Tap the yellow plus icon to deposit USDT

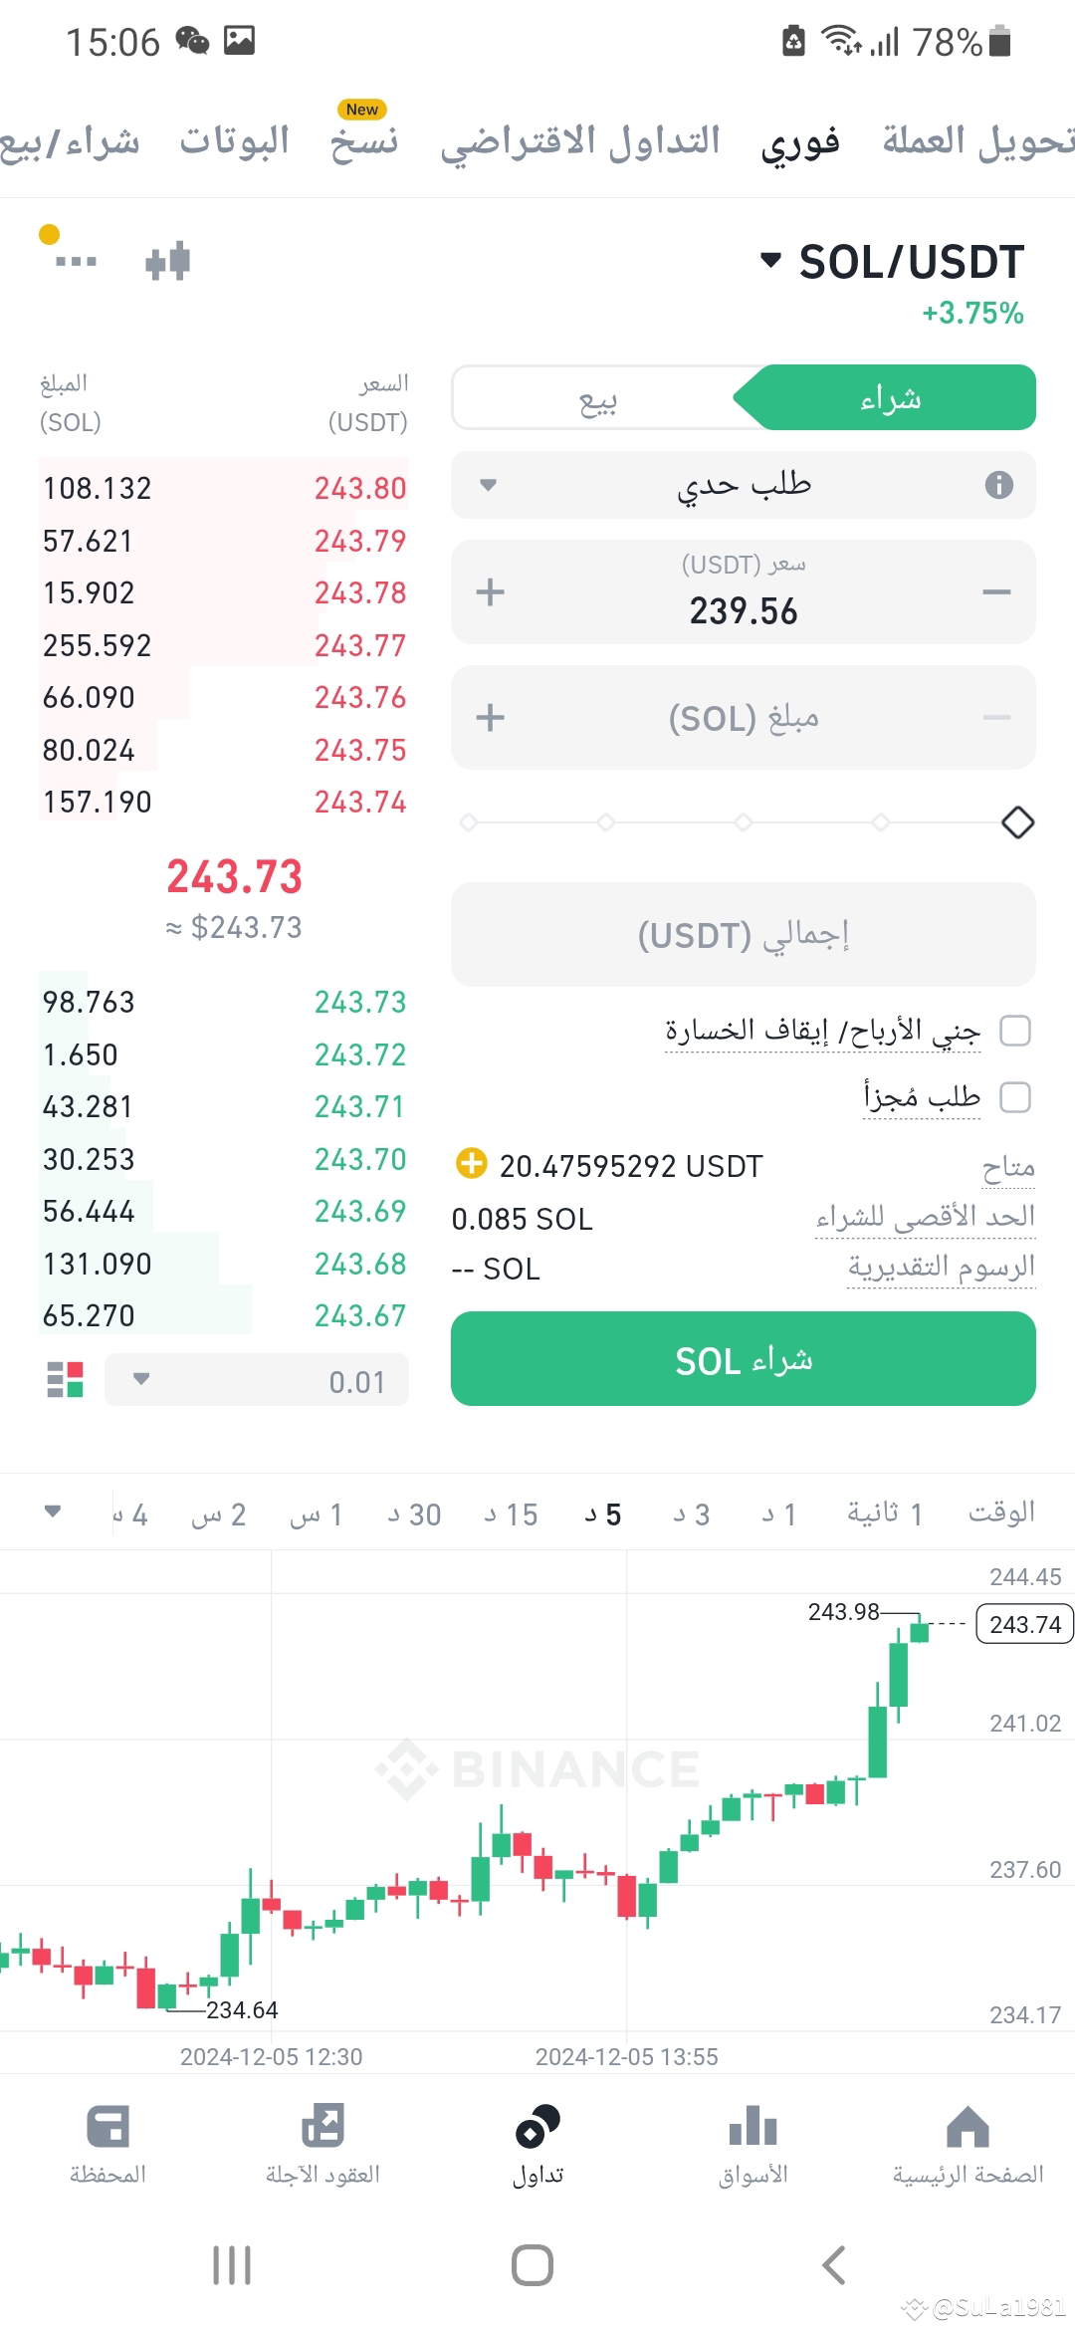coord(471,1164)
